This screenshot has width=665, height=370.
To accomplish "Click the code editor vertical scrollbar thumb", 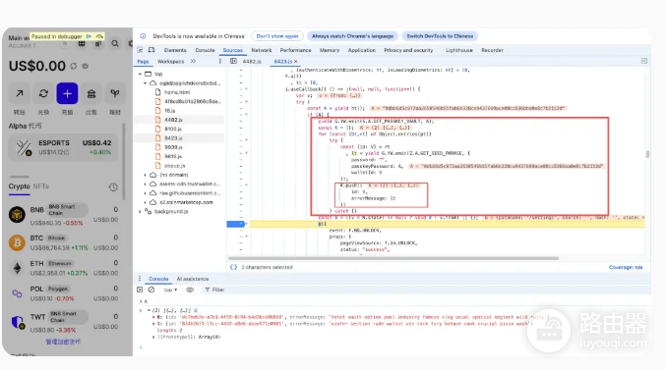I will click(x=647, y=154).
